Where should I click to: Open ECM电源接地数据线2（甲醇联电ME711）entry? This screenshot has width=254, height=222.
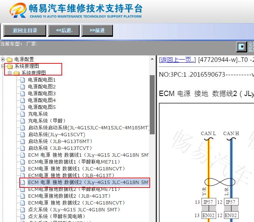tap(74, 189)
